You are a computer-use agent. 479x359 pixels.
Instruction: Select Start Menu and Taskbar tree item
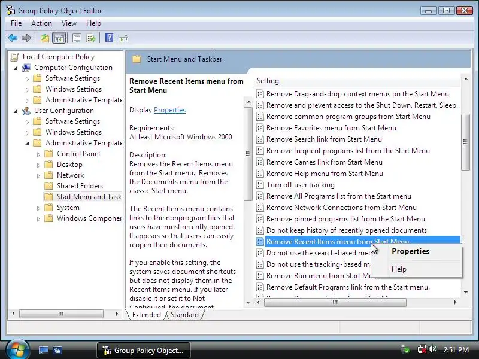click(x=83, y=197)
